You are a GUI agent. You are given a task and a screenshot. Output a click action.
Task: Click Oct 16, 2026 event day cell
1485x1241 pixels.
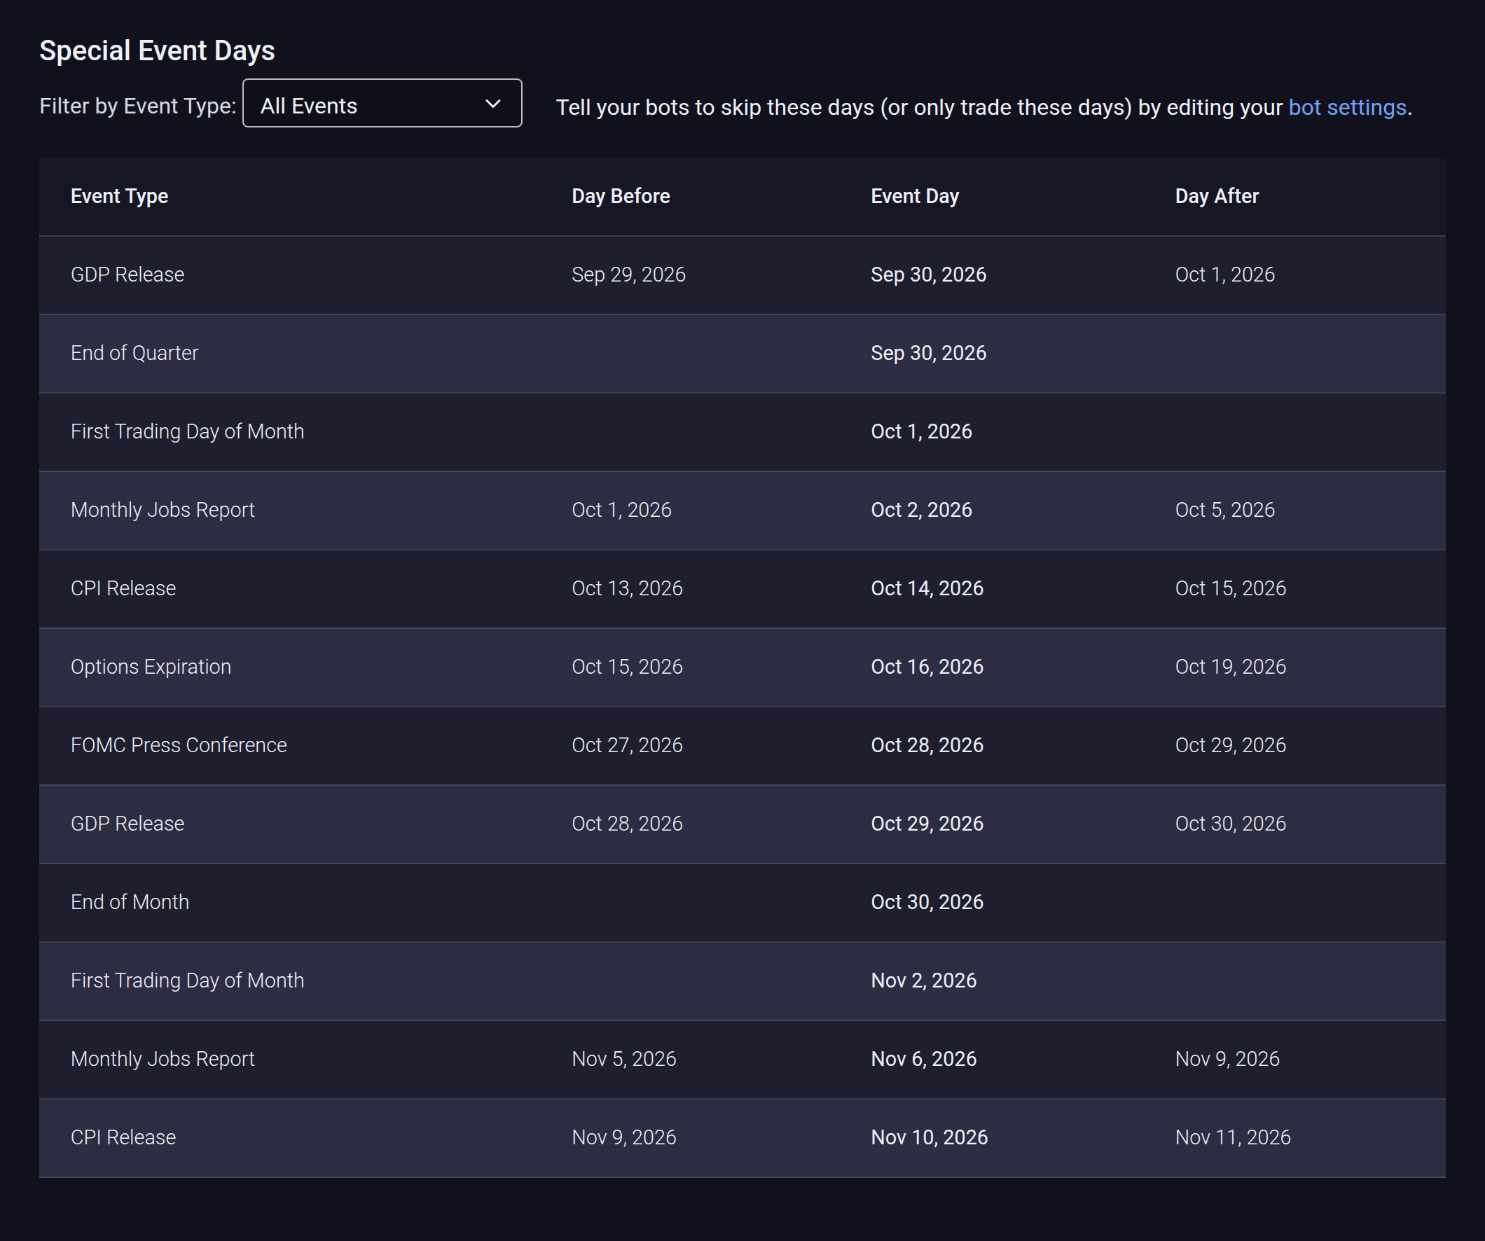[927, 667]
